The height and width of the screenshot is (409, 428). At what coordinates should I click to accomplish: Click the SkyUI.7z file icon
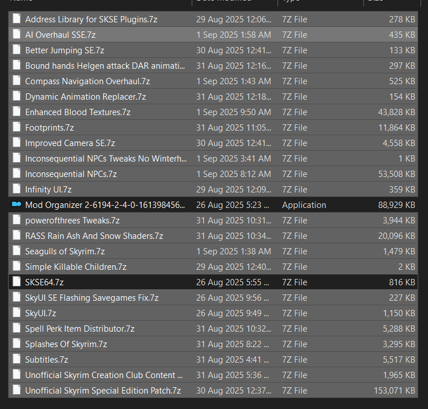tap(17, 313)
